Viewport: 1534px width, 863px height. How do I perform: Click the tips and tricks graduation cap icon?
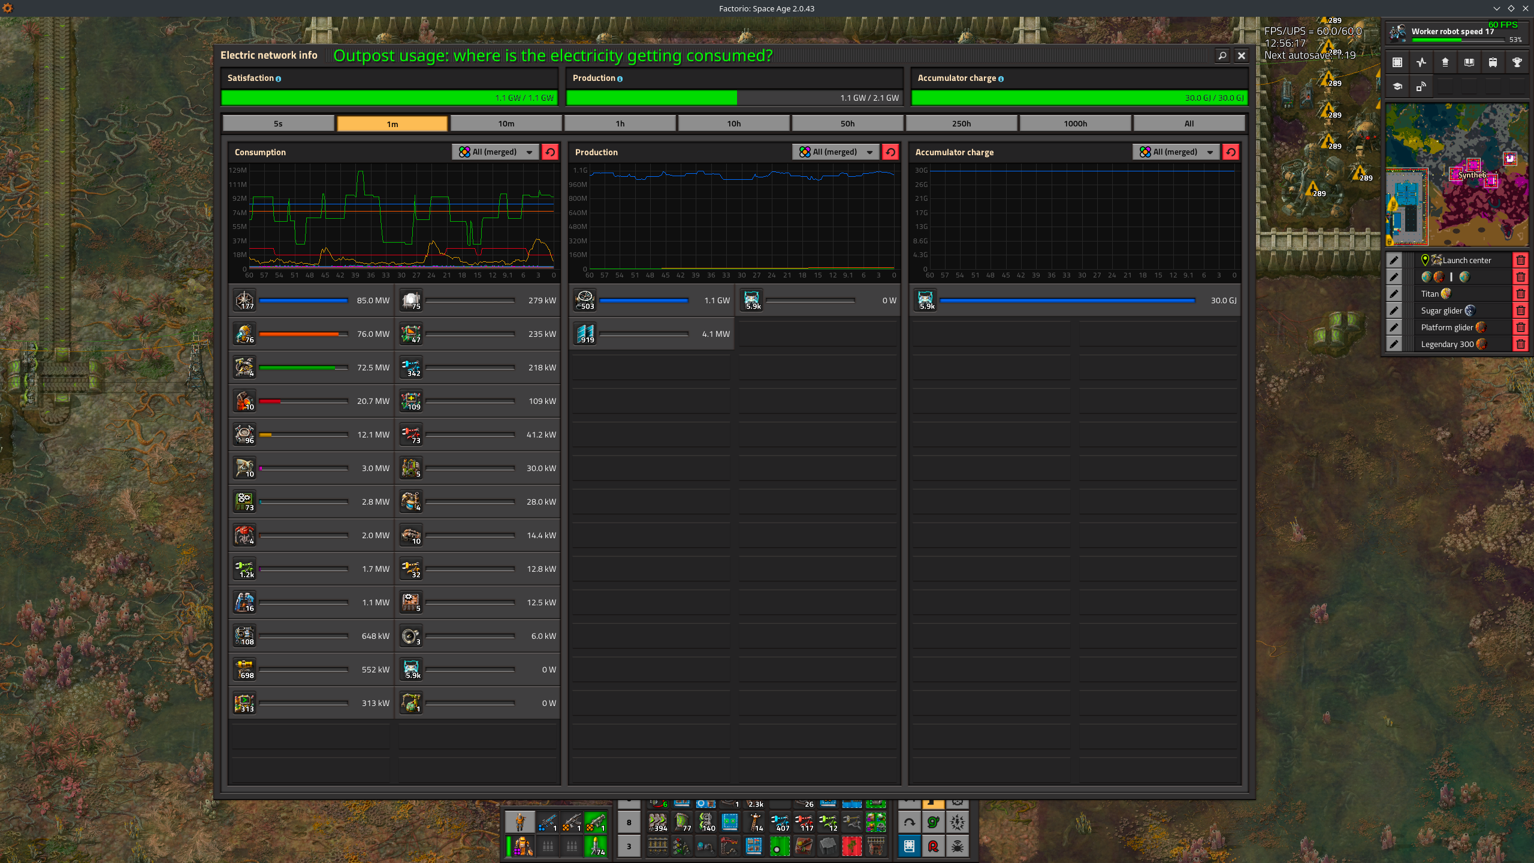coord(1397,87)
